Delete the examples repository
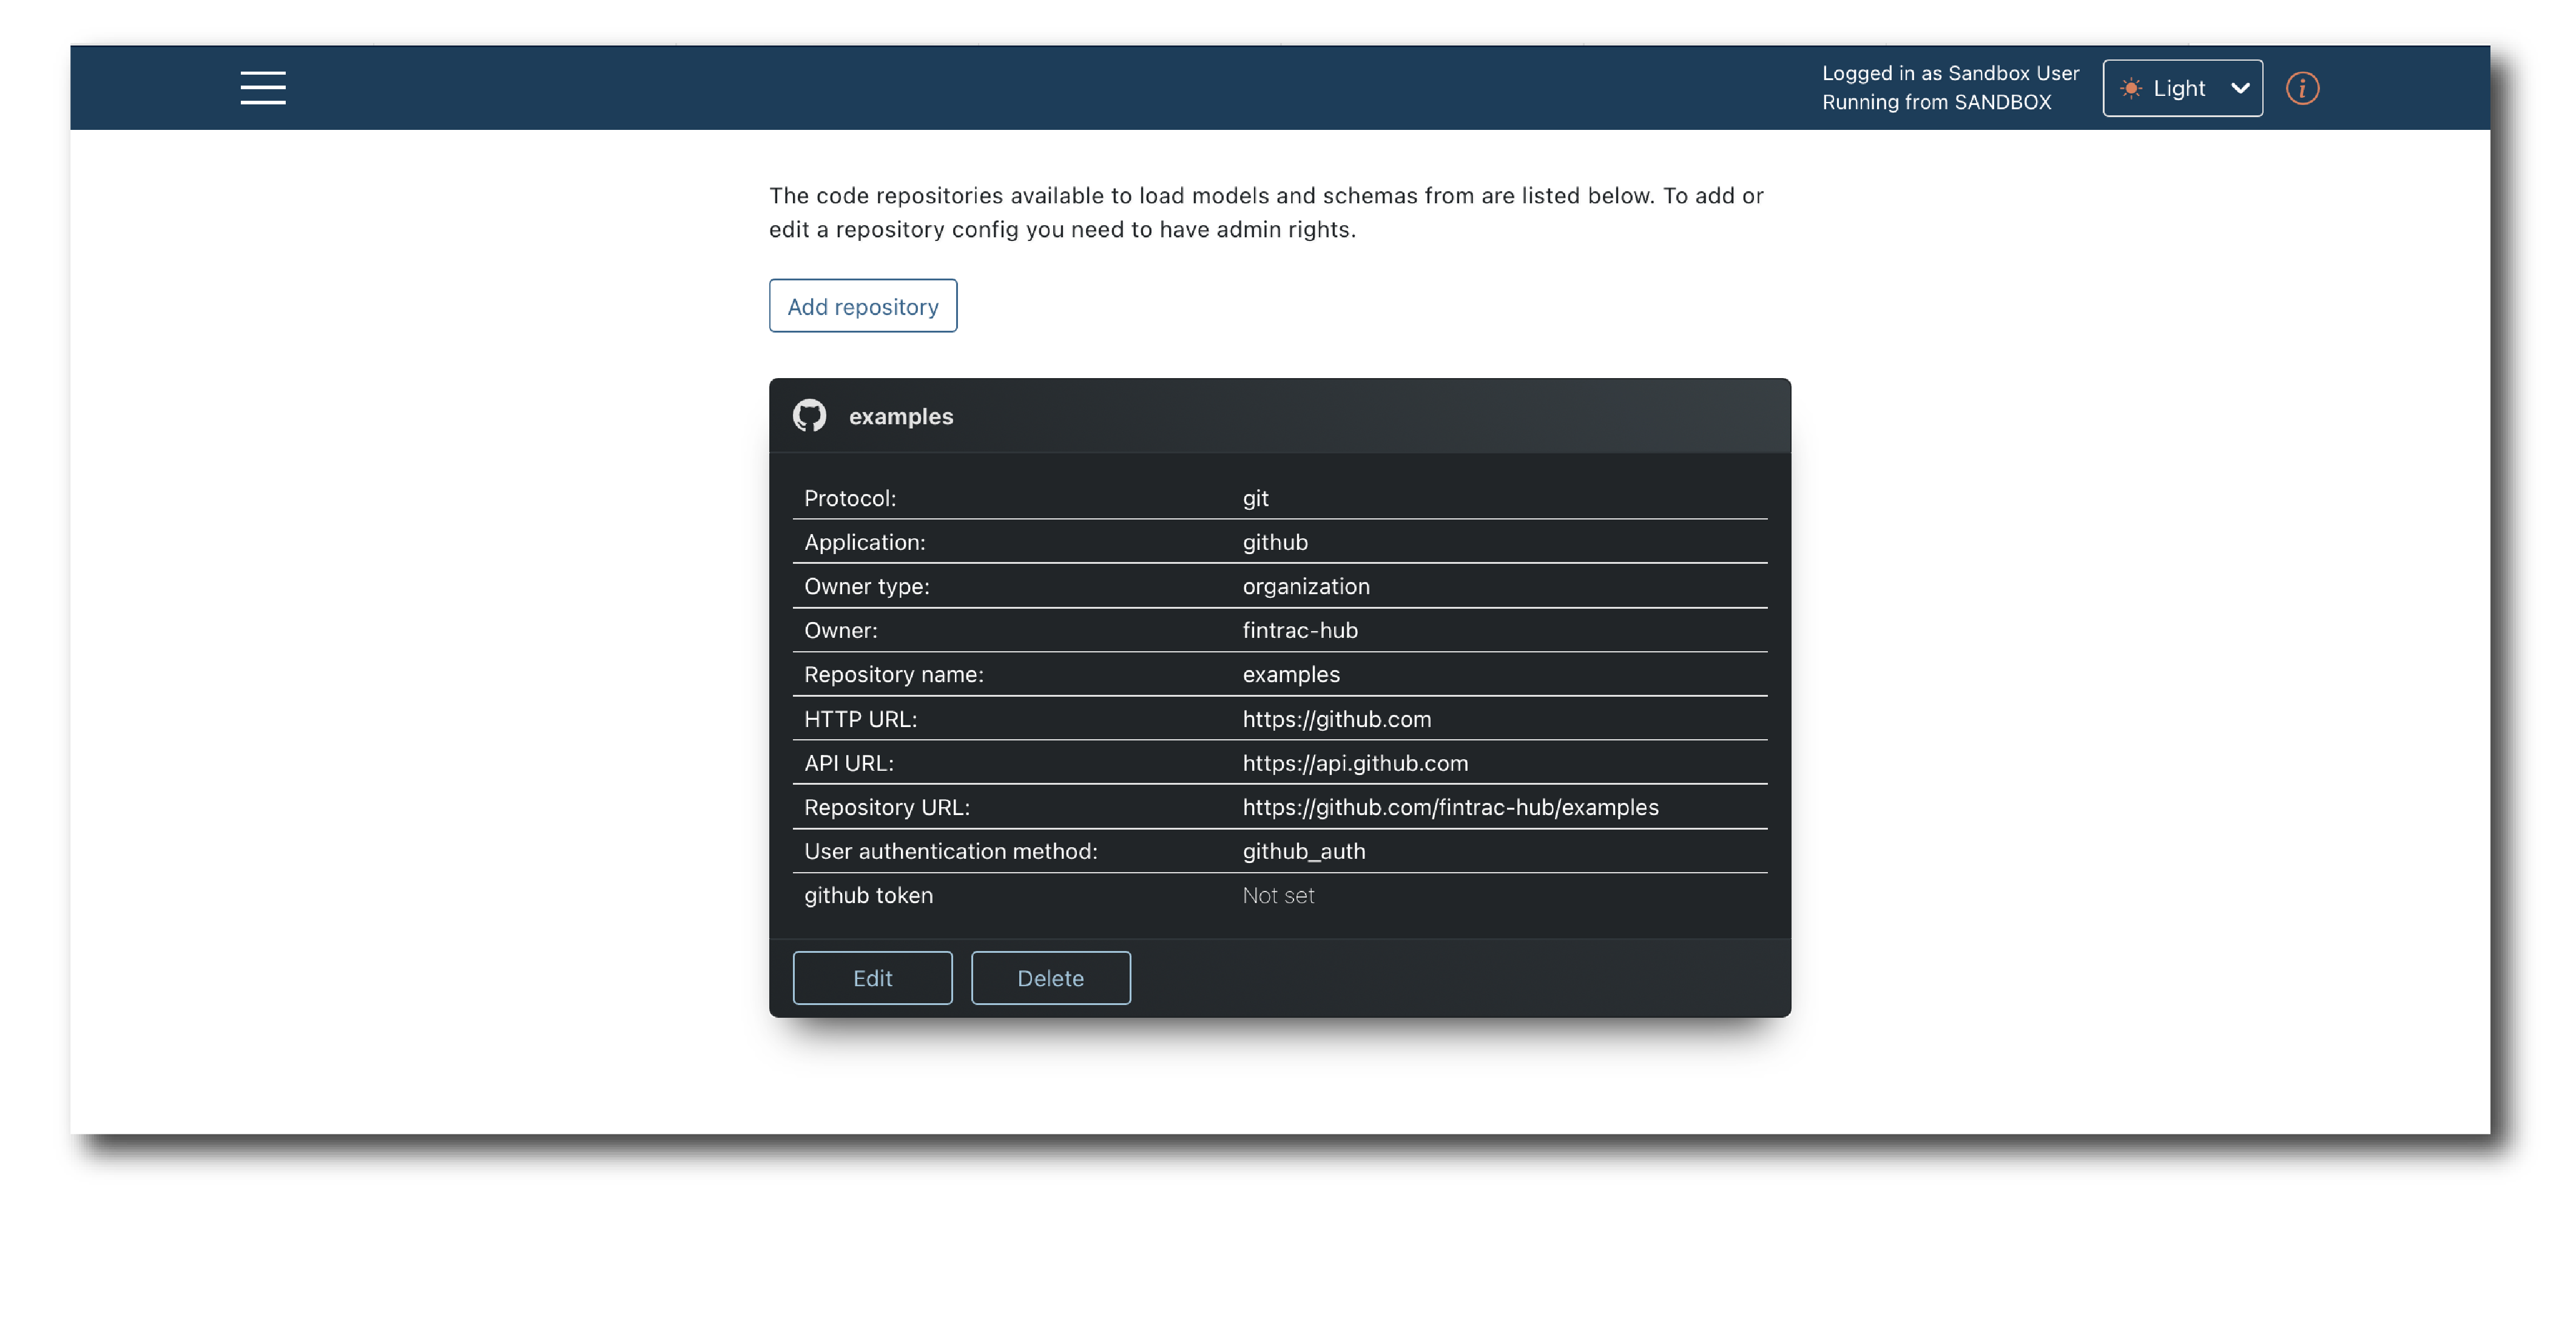 click(1050, 978)
